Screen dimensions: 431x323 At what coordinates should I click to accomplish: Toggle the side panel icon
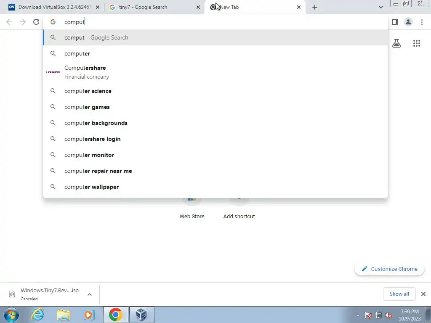point(395,22)
